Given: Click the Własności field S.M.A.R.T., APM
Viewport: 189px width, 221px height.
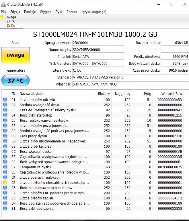Looking at the screenshot, I should click(130, 84).
